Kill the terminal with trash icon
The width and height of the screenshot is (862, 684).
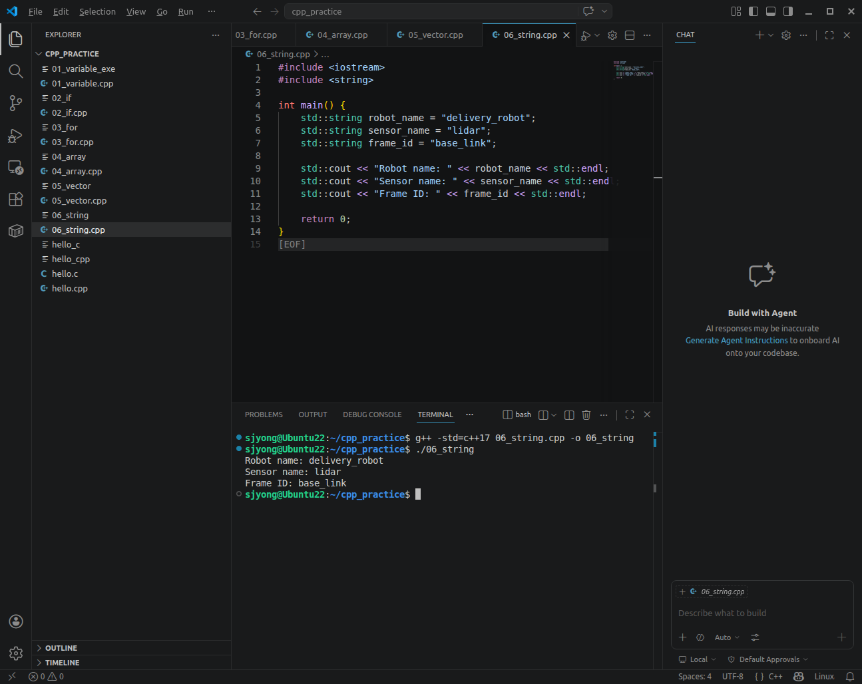click(x=586, y=415)
